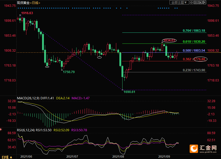Click the red indicator marker beside the RSI panel
Screen dimensions: 221x159
(x=1, y=129)
